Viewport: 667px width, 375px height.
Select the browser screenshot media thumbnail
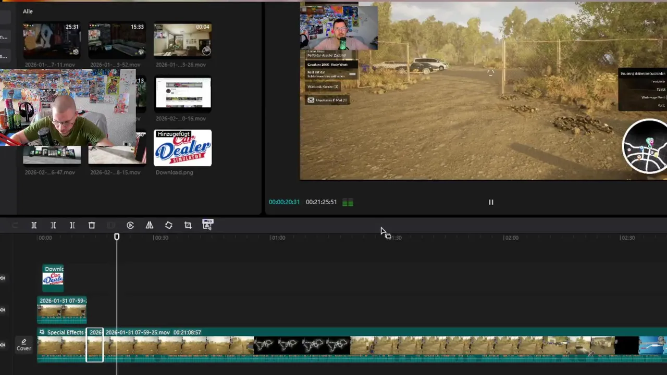[x=183, y=94]
